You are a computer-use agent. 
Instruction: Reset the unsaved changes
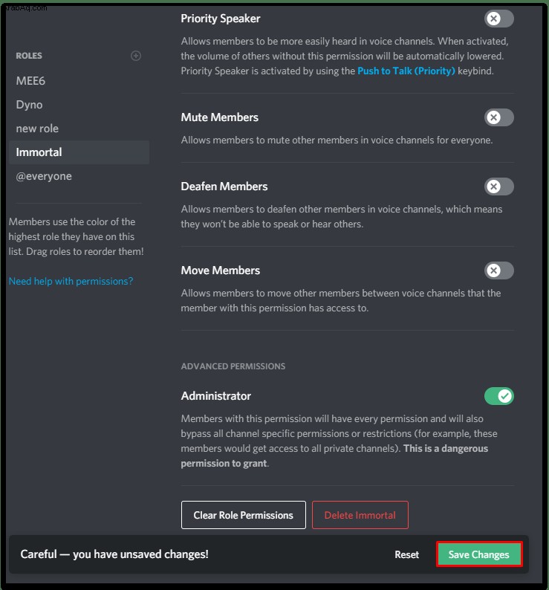406,554
